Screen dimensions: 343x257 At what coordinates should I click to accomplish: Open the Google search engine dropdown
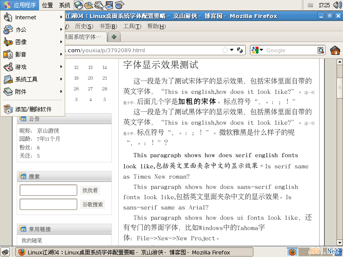click(x=258, y=50)
